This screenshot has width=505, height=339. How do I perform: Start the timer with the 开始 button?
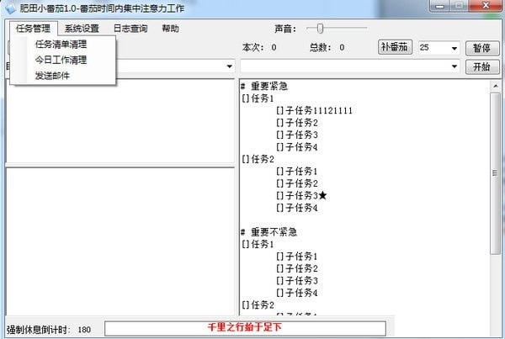click(482, 66)
